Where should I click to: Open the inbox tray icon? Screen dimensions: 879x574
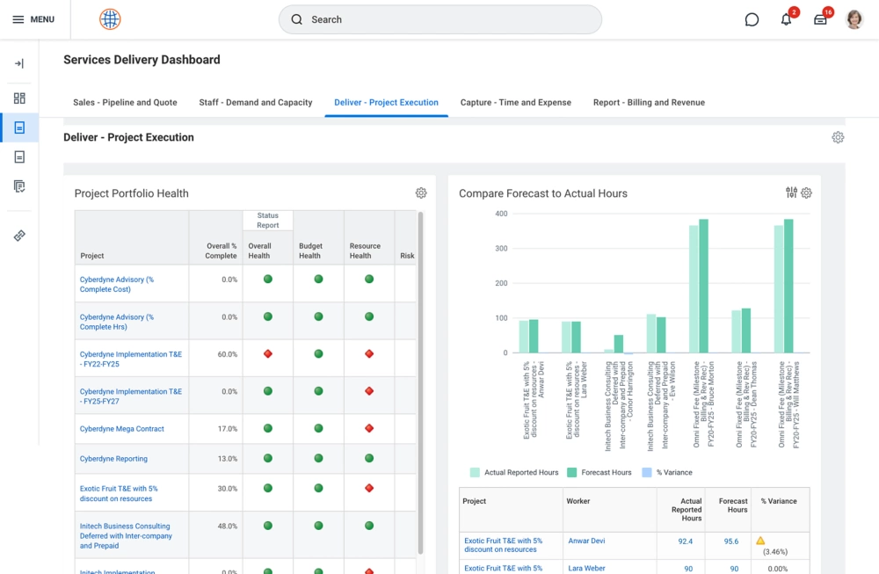pos(820,19)
